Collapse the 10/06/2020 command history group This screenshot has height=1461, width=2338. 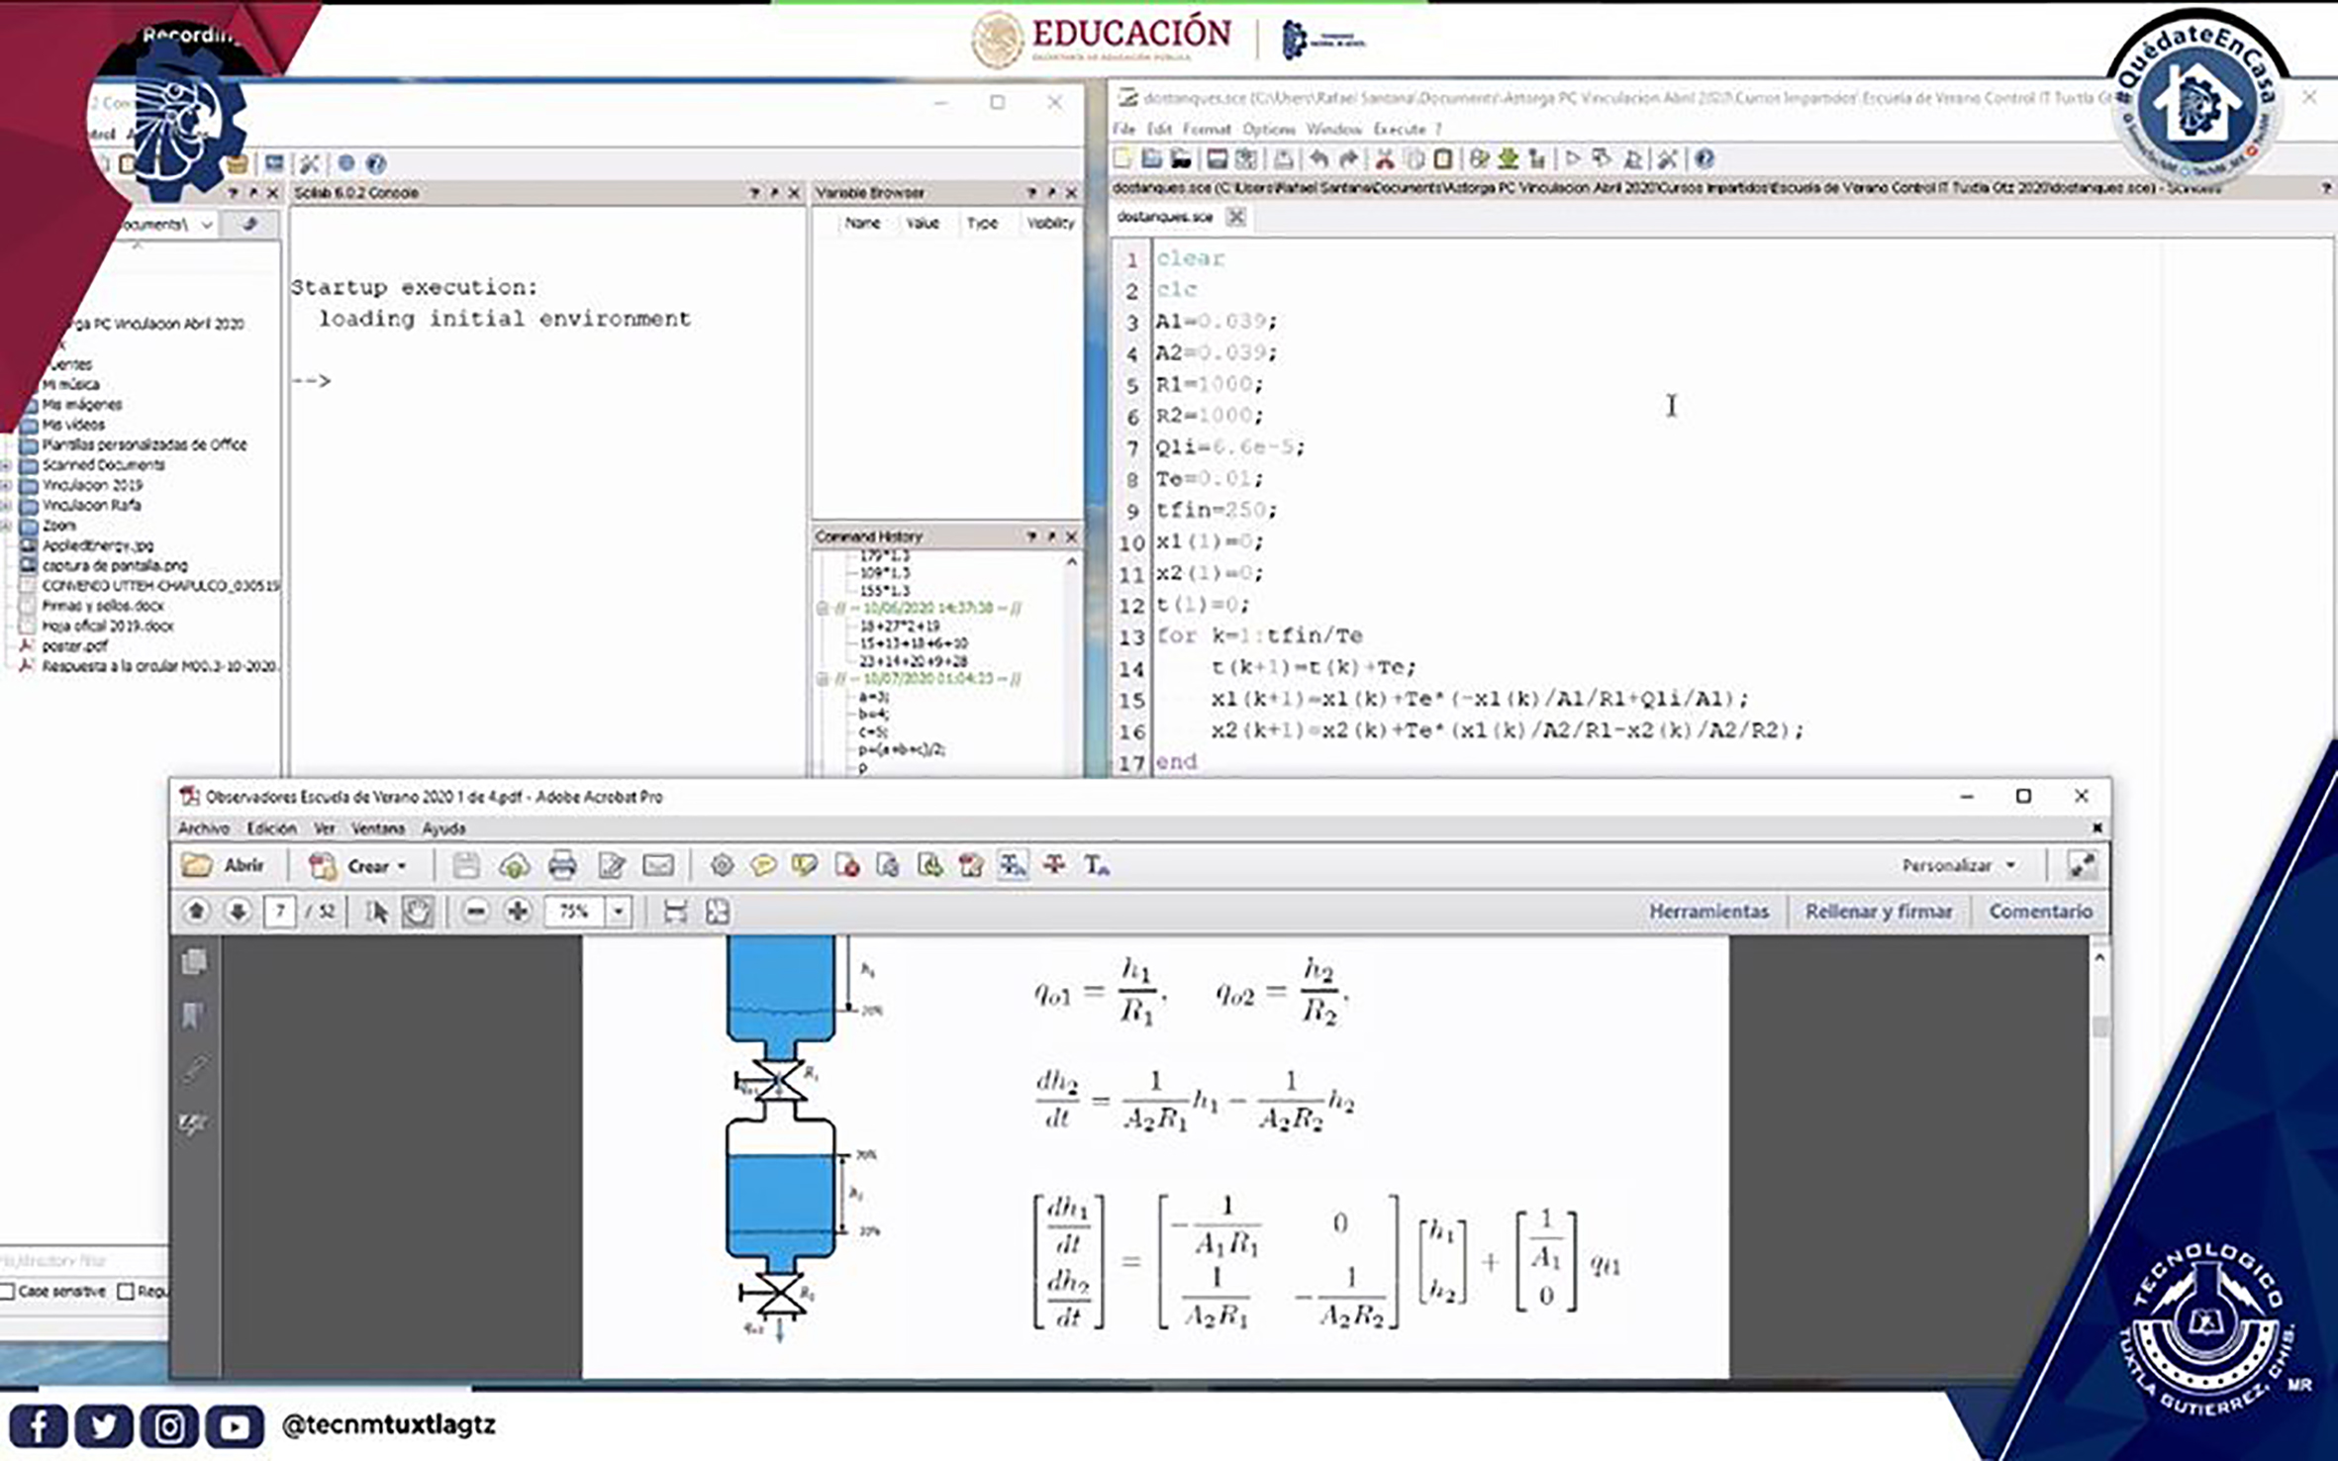(822, 608)
